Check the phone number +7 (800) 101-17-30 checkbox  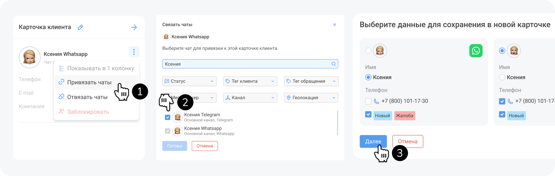click(368, 101)
